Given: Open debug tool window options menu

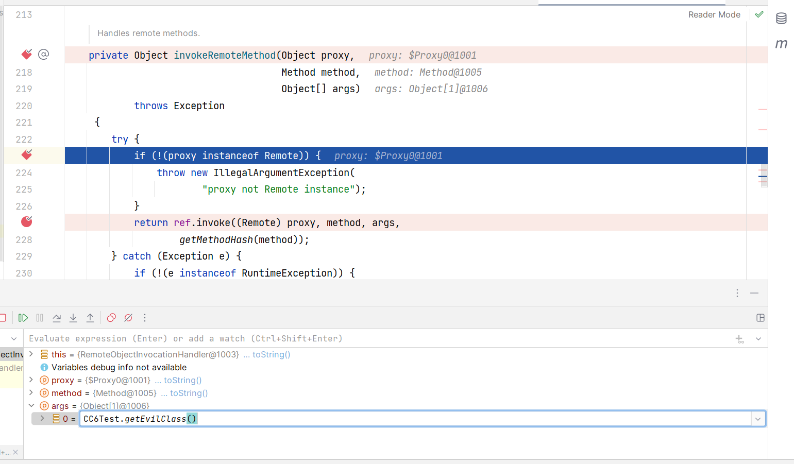Looking at the screenshot, I should (737, 293).
